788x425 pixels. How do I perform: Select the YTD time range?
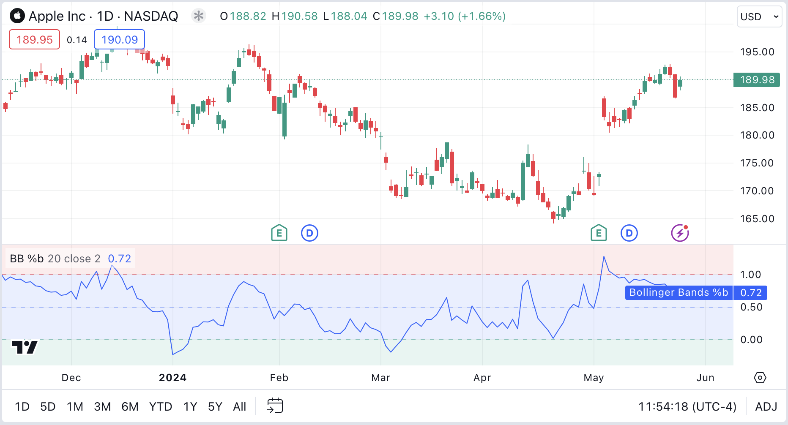point(160,406)
